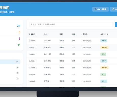Open the name 渡辺 誠
This screenshot has width=117, height=97.
[47, 81]
